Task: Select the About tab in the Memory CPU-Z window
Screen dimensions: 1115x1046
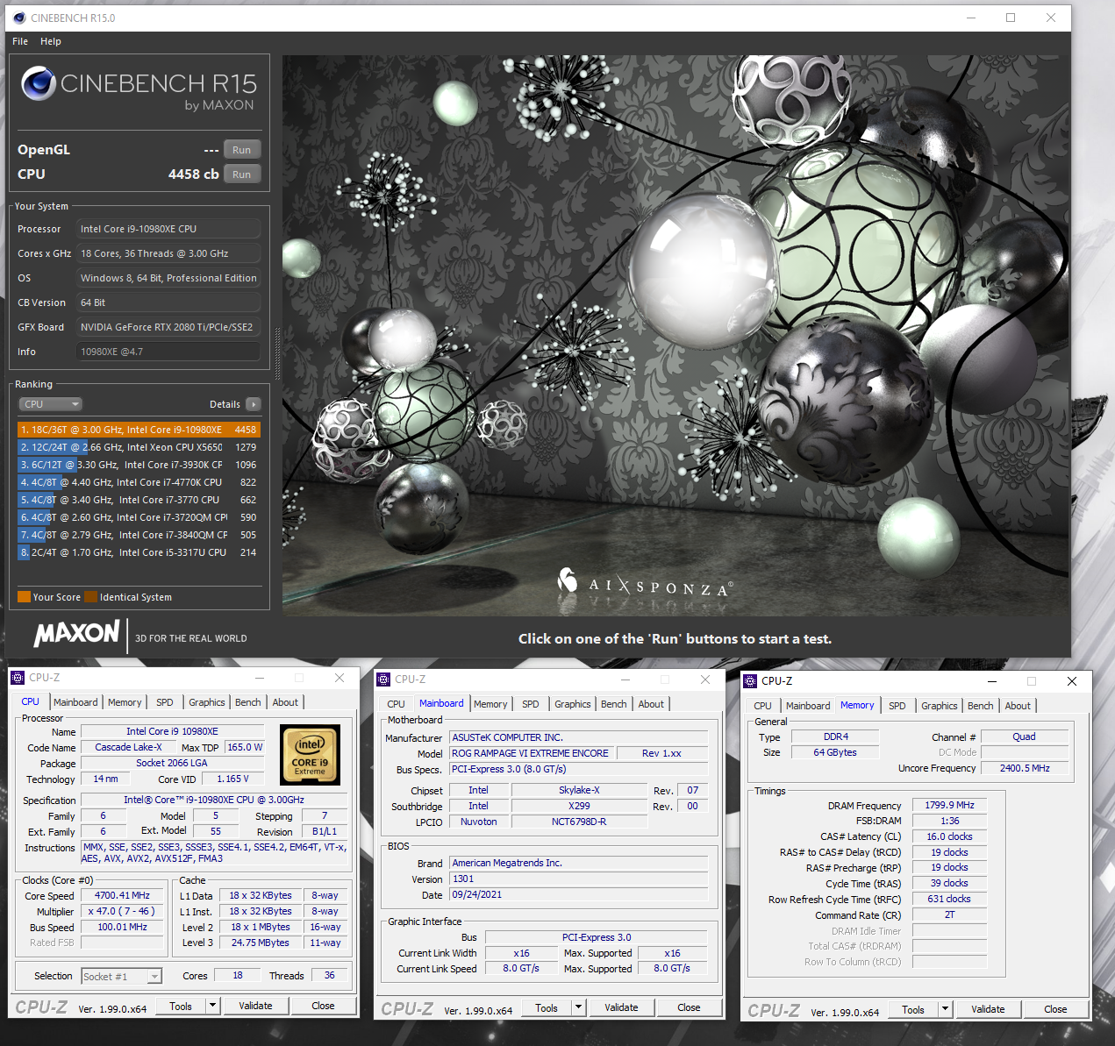Action: point(1018,706)
